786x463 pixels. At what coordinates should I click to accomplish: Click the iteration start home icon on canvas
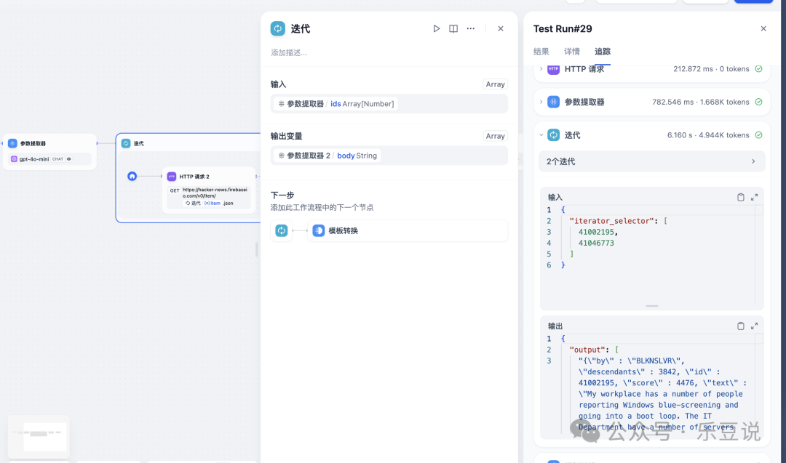(132, 176)
